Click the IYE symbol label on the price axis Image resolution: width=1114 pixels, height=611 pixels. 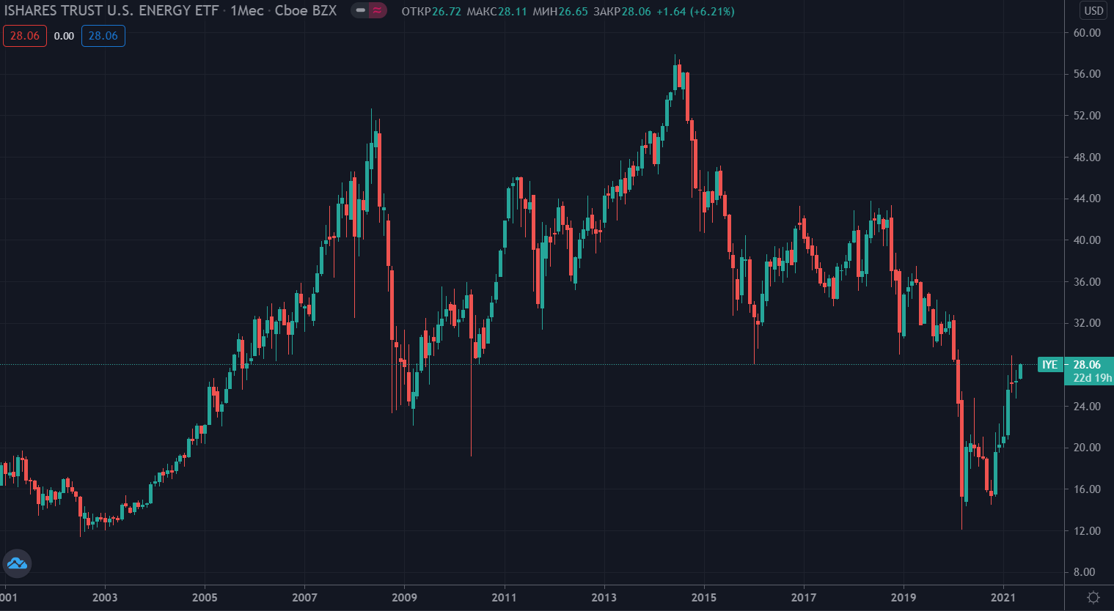(x=1050, y=365)
